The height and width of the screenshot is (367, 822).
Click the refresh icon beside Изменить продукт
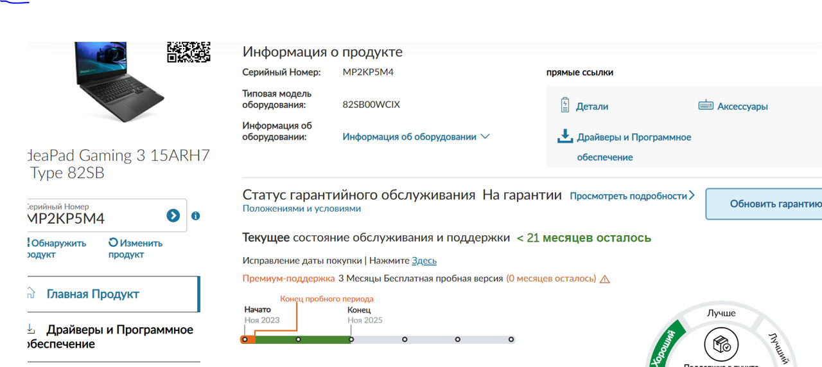(113, 242)
